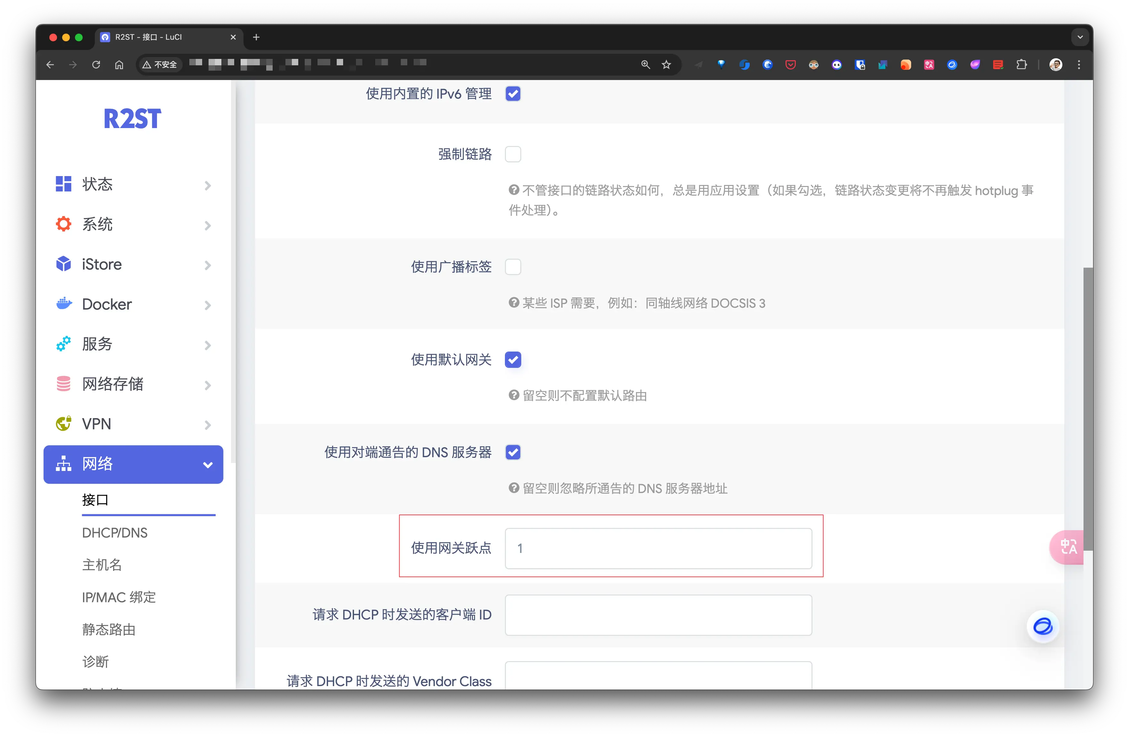
Task: Open a new browser tab
Action: (x=256, y=37)
